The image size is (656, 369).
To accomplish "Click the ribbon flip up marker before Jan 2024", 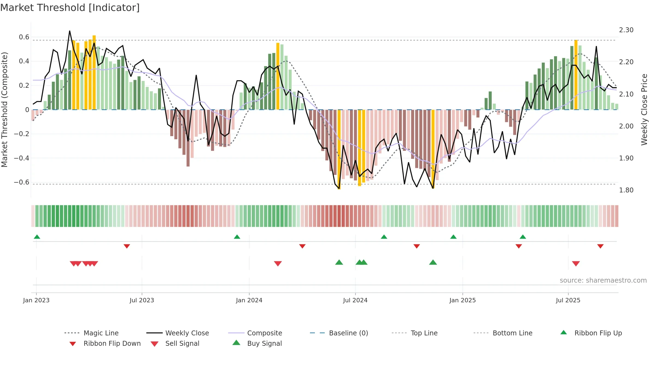I will (237, 237).
